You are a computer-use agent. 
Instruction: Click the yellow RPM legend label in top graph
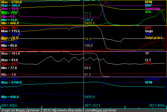coord(148,2)
